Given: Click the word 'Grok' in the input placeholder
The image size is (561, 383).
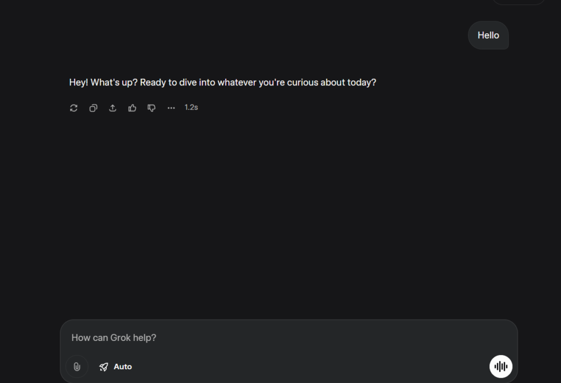Looking at the screenshot, I should (121, 338).
